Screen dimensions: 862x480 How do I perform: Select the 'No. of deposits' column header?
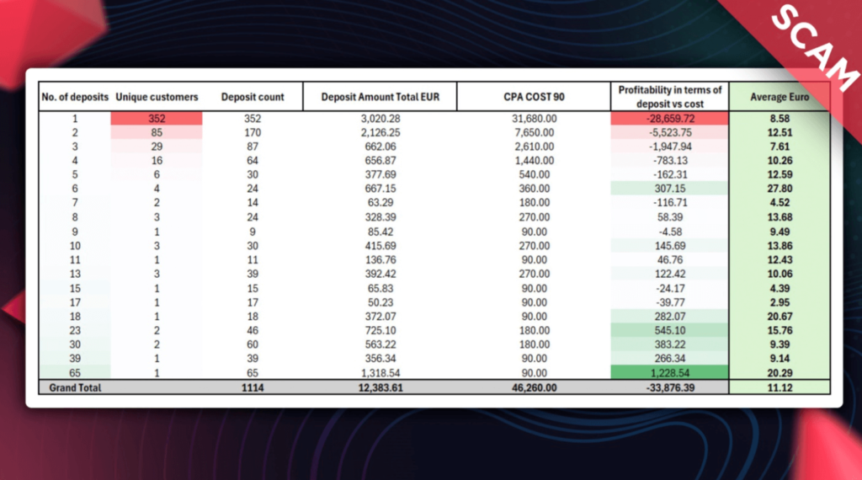(x=75, y=97)
